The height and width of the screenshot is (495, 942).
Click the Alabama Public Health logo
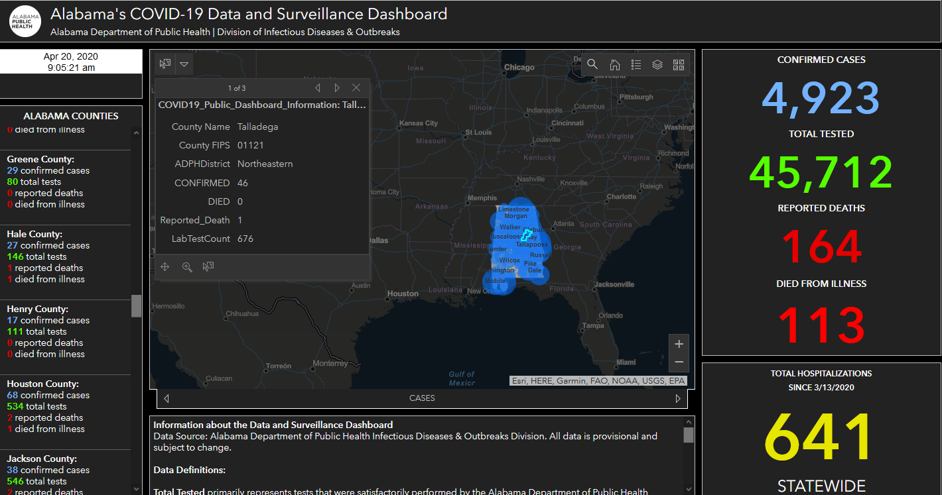pyautogui.click(x=24, y=20)
